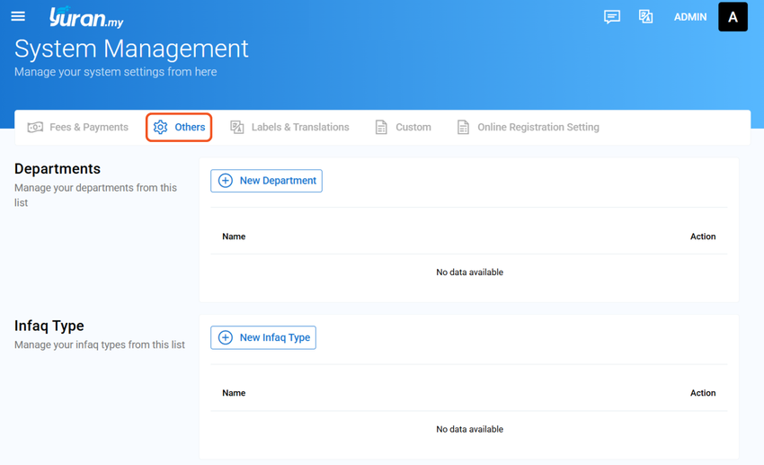Image resolution: width=764 pixels, height=465 pixels.
Task: Click the ADMIN username text
Action: (690, 17)
